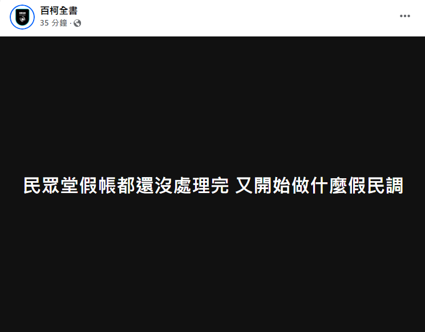Open 百柯全書 profile picture avatar

point(22,17)
